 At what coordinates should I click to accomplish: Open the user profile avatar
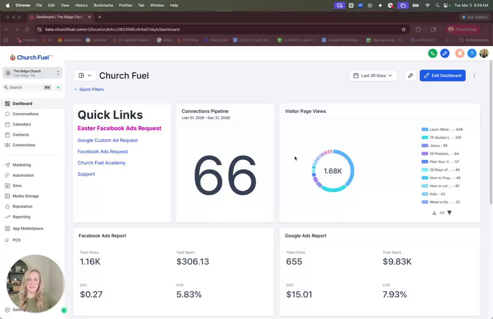click(484, 54)
